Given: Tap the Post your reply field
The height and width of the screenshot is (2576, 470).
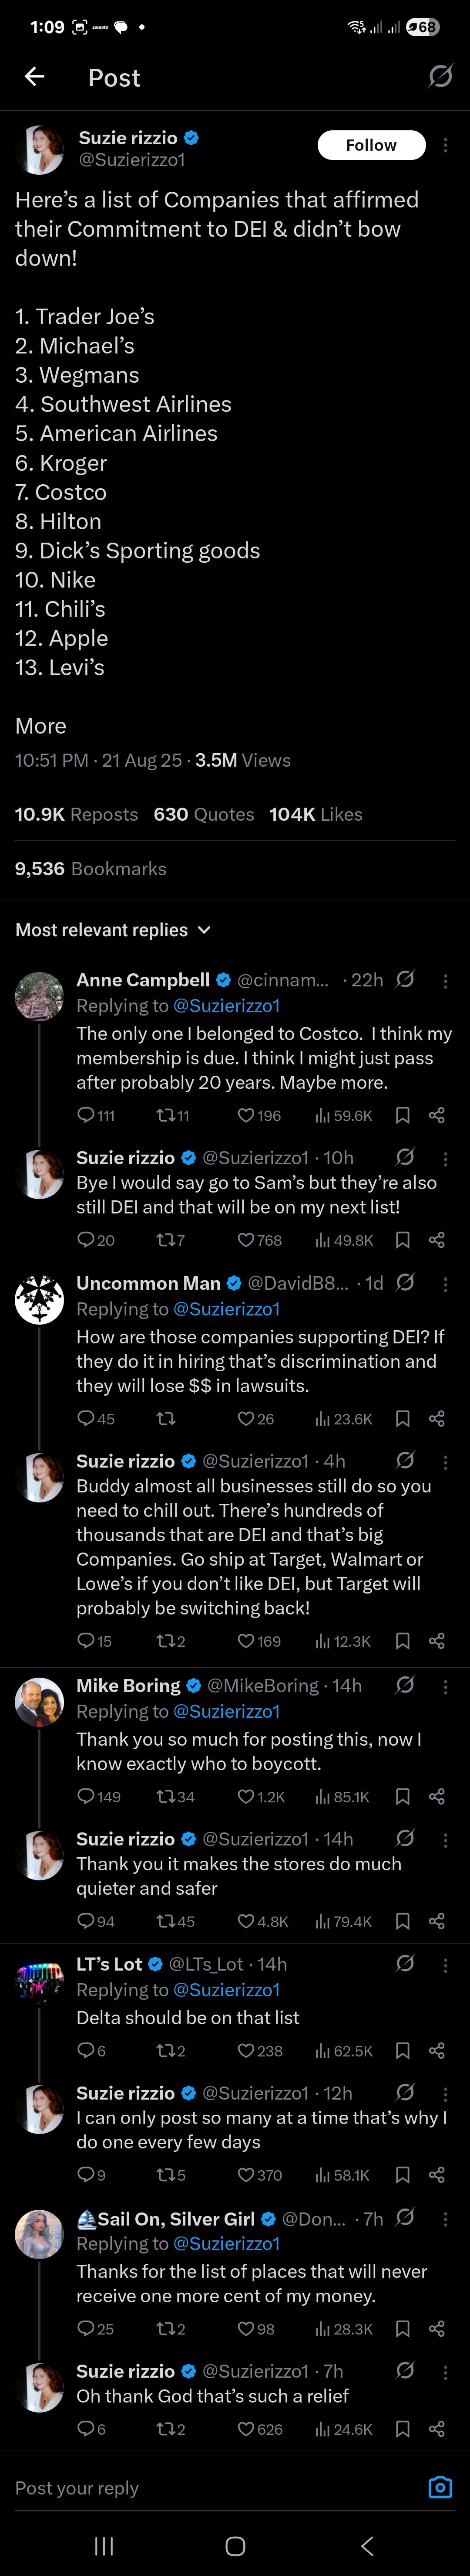Looking at the screenshot, I should point(200,2487).
